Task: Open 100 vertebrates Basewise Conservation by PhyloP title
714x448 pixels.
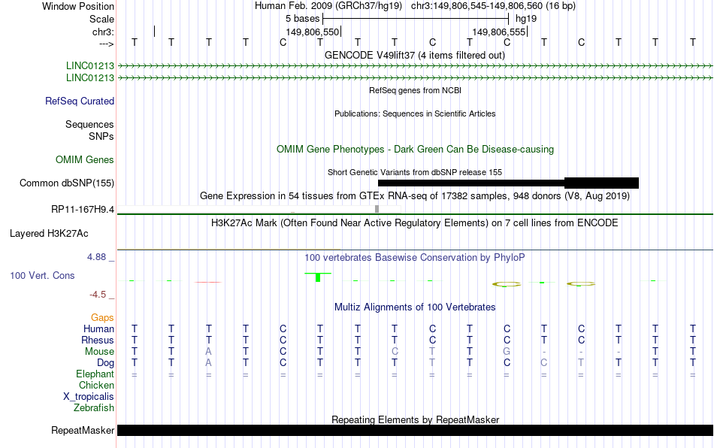Action: (x=415, y=258)
